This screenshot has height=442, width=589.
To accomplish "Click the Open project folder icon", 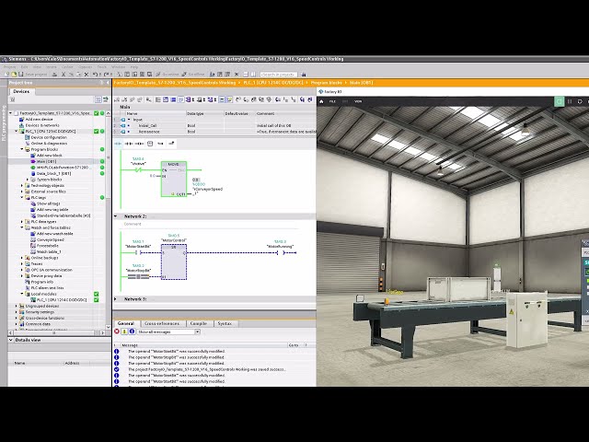I will pyautogui.click(x=14, y=75).
